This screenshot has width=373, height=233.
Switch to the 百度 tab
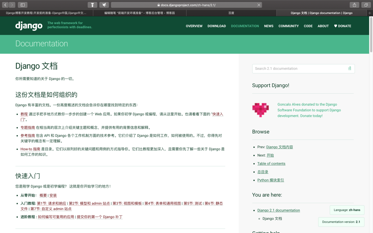coord(231,13)
